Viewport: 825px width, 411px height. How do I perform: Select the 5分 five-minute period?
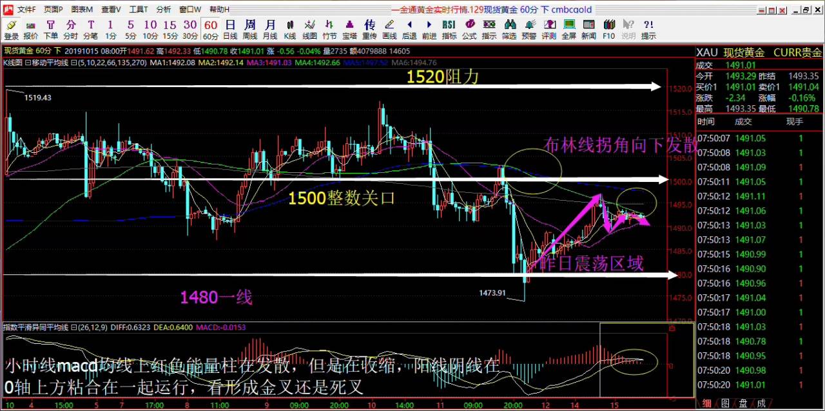pyautogui.click(x=131, y=30)
